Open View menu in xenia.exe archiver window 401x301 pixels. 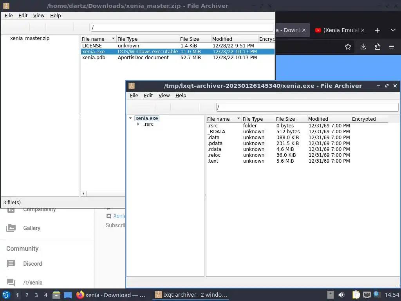click(164, 96)
